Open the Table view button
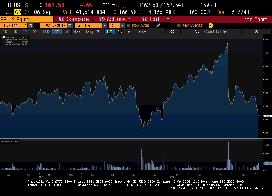272x196 pixels. click(x=141, y=31)
